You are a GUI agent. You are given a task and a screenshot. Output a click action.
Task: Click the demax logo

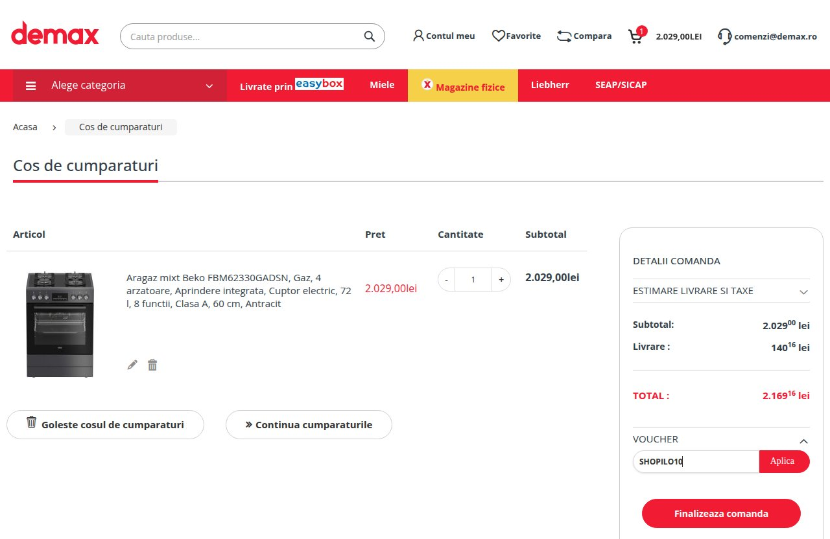pos(55,34)
